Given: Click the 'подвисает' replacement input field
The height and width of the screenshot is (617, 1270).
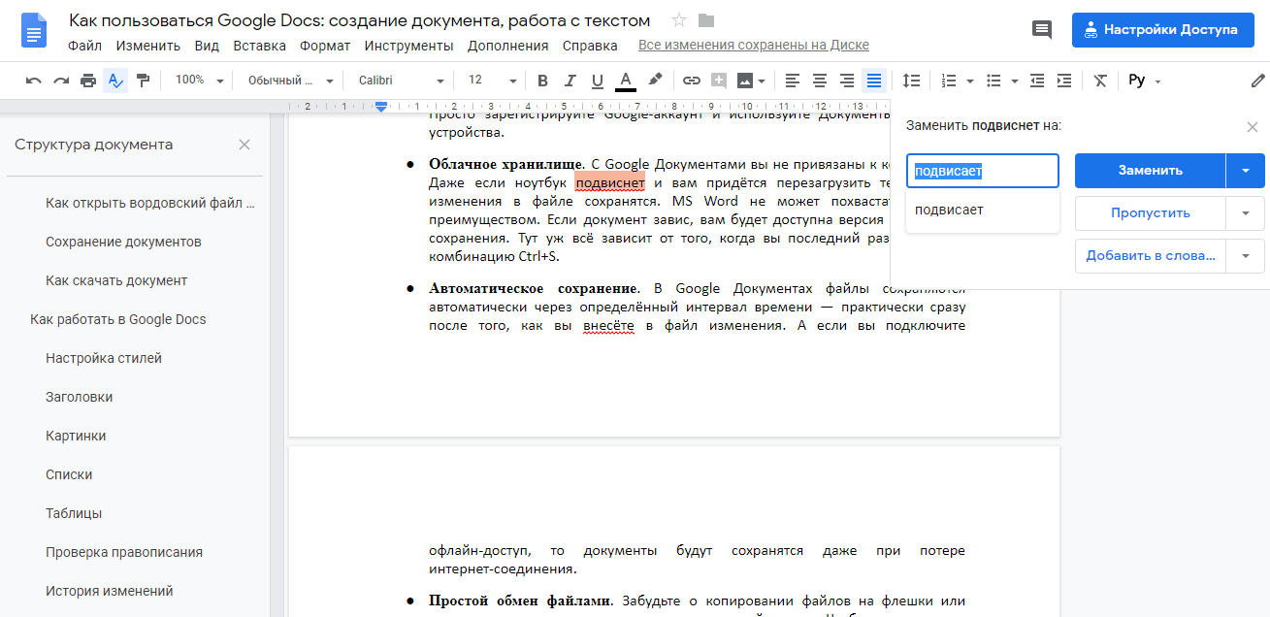Looking at the screenshot, I should [x=982, y=170].
